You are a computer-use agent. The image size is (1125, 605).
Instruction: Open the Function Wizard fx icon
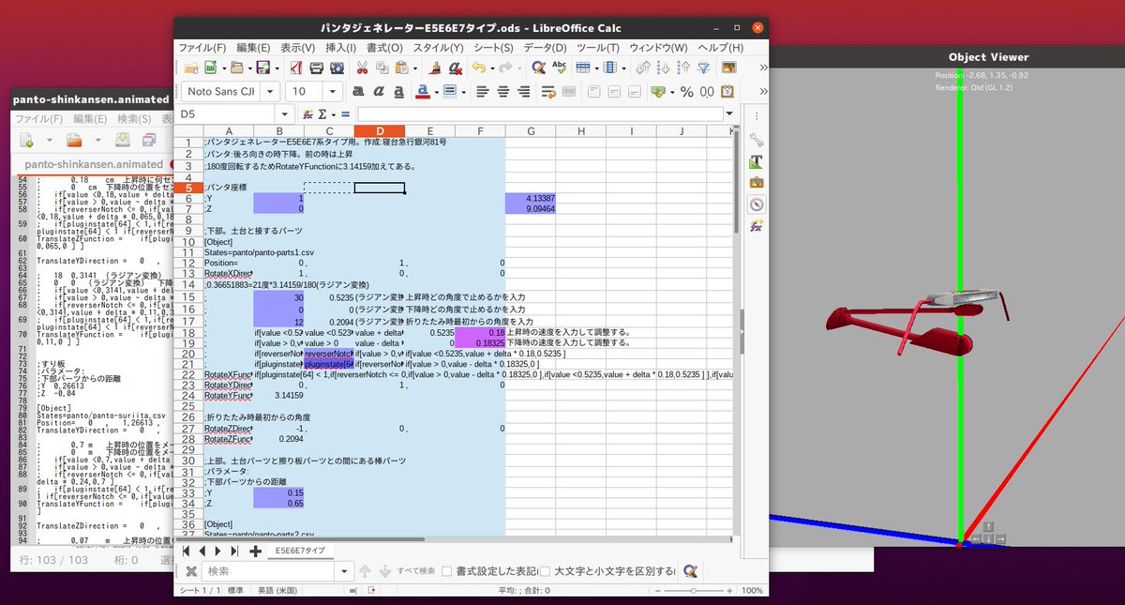307,113
